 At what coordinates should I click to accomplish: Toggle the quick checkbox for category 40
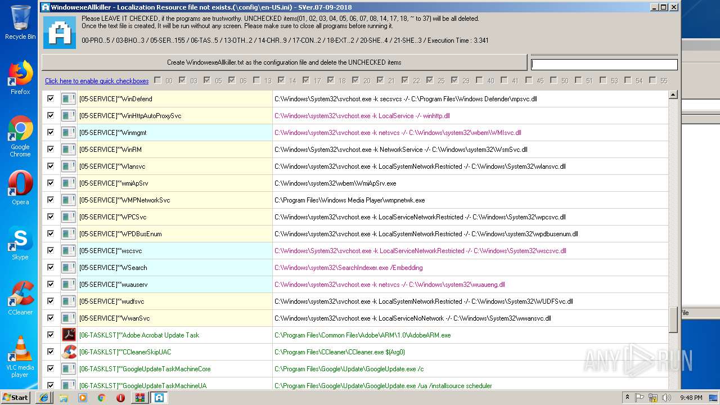point(480,80)
